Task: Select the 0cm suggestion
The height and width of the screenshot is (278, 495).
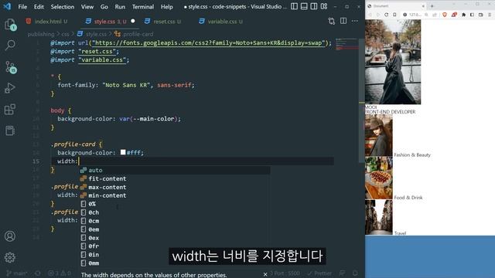Action: tap(175, 221)
